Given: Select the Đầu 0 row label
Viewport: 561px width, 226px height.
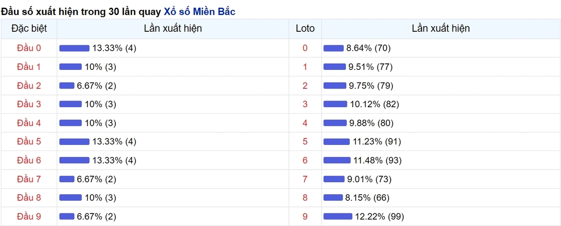Looking at the screenshot, I should coord(29,48).
